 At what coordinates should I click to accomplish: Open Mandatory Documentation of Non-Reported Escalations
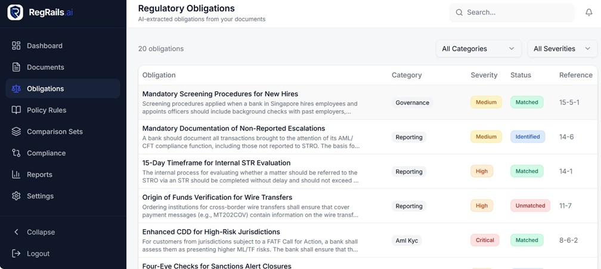[x=234, y=128]
